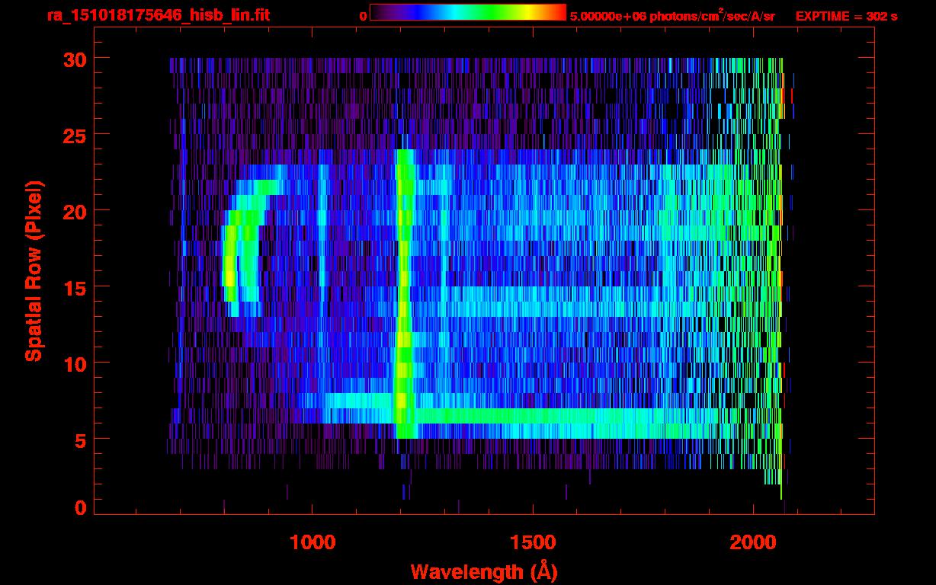
Task: Click the spatial row 15 tick label
Action: coord(74,287)
